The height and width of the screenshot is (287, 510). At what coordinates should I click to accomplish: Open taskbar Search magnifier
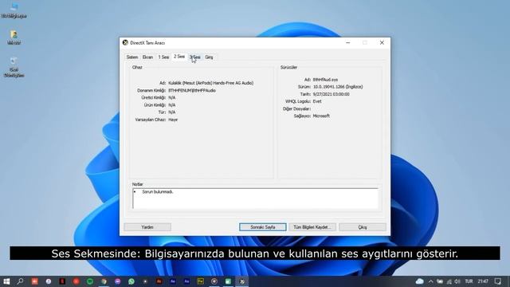click(20, 281)
